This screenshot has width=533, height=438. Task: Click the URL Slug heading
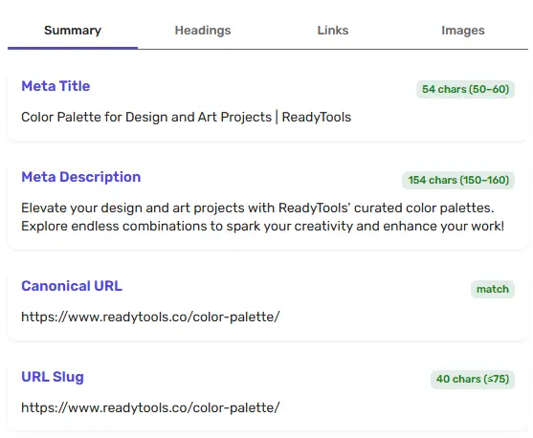pos(53,377)
